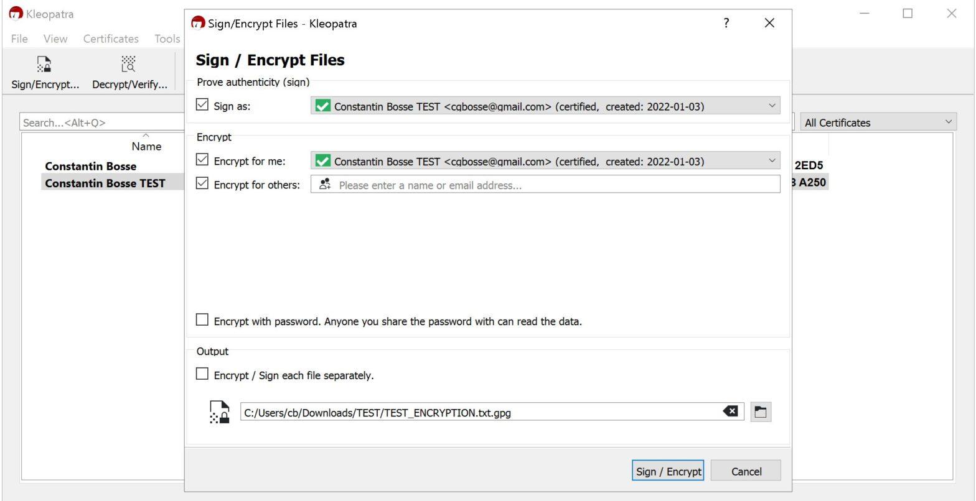This screenshot has width=976, height=501.
Task: Click the dialog help question mark
Action: [726, 23]
